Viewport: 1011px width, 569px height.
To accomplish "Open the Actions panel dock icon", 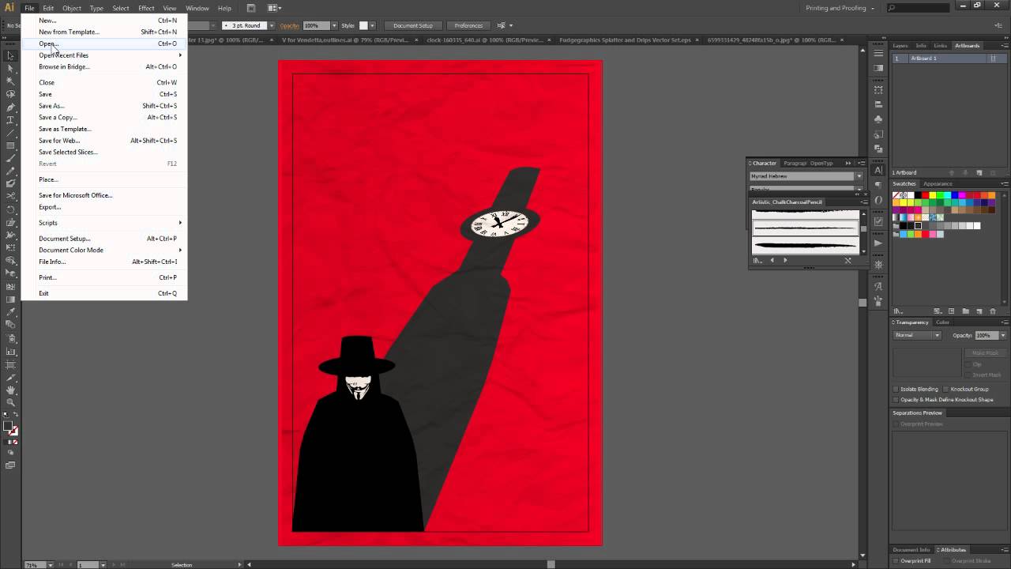I will (878, 243).
